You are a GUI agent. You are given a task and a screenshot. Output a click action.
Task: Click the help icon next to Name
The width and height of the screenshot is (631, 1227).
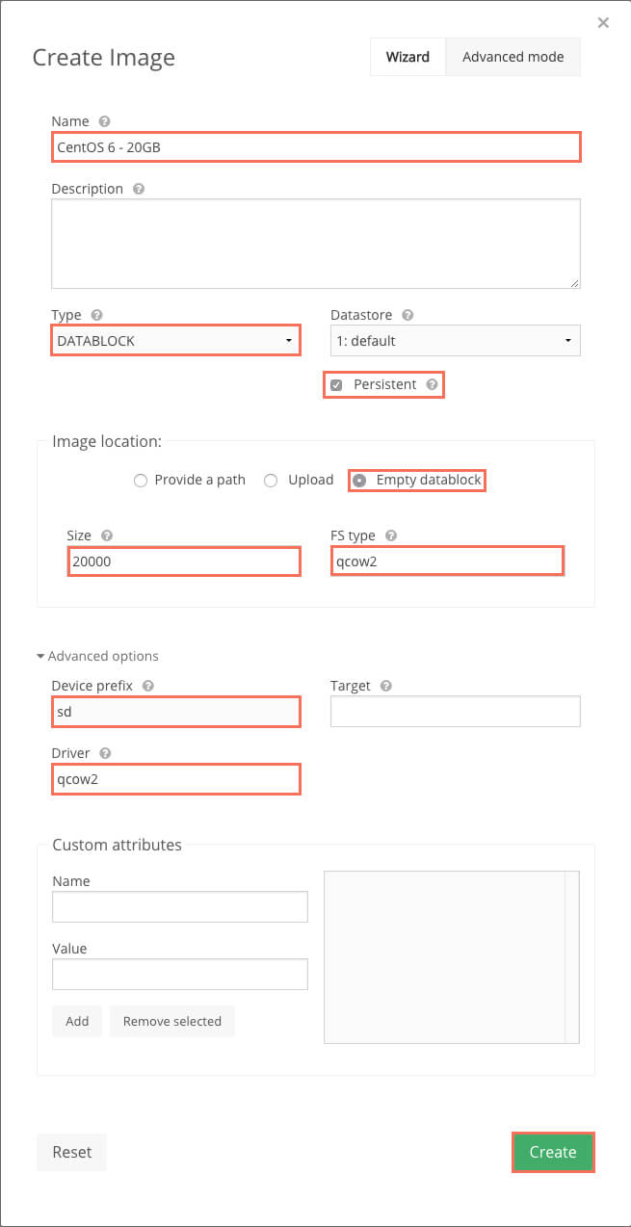point(105,121)
